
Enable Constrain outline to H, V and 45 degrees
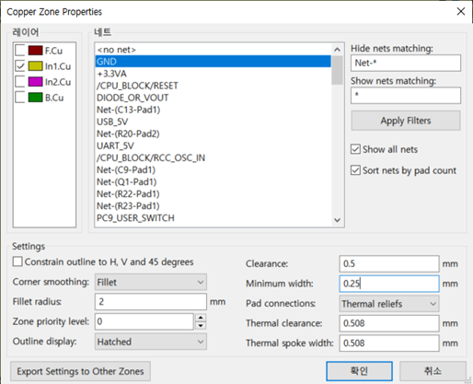(x=17, y=262)
